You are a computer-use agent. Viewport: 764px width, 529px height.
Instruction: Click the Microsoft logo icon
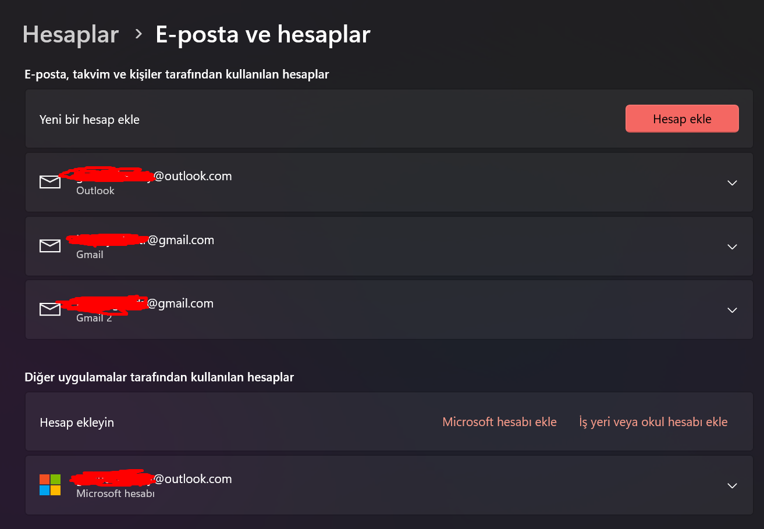pyautogui.click(x=50, y=485)
